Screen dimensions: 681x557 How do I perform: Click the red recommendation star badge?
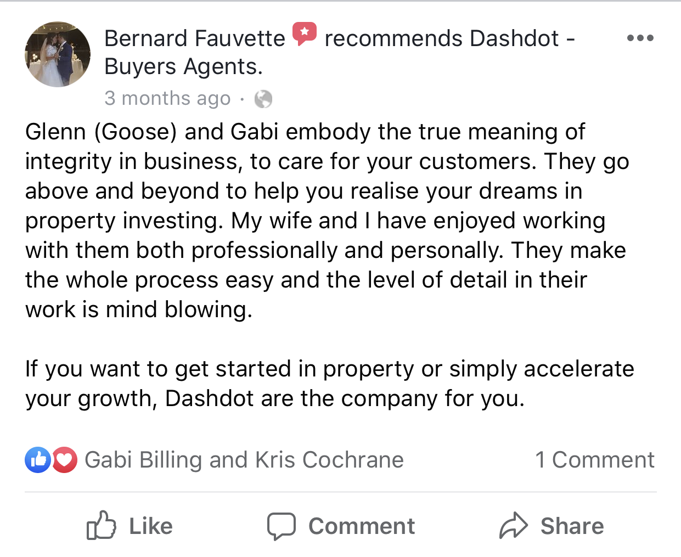pyautogui.click(x=305, y=33)
